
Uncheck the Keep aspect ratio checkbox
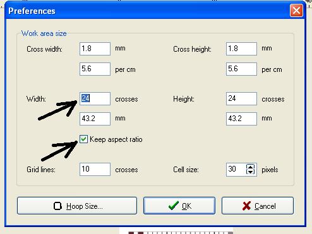pos(83,139)
